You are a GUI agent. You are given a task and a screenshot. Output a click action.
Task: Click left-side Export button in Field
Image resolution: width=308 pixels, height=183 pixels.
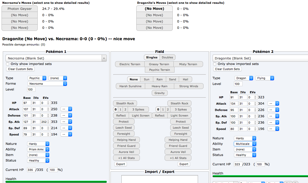[121, 164]
